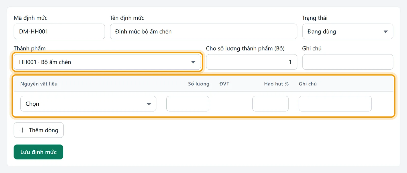Click the Cho số lượng thành phẩm field
This screenshot has width=407, height=173.
click(252, 62)
